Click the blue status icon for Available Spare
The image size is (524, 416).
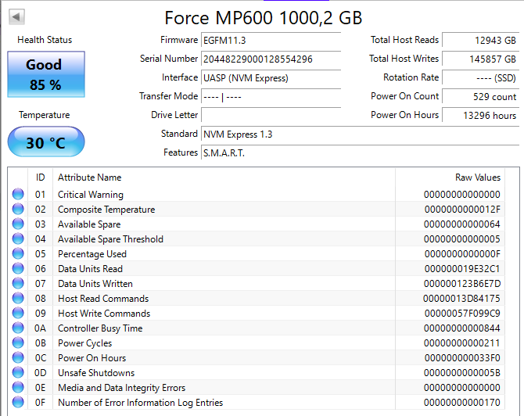pos(18,224)
